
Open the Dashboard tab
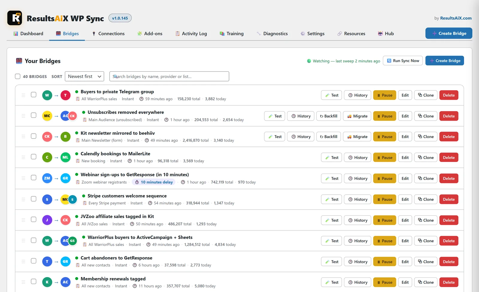click(x=28, y=34)
